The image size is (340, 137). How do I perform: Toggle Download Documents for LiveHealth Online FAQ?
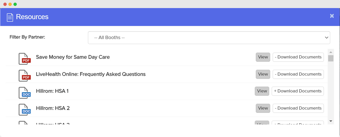click(298, 74)
